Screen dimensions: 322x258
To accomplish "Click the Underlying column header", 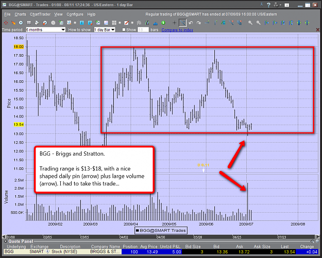I will tap(16, 247).
